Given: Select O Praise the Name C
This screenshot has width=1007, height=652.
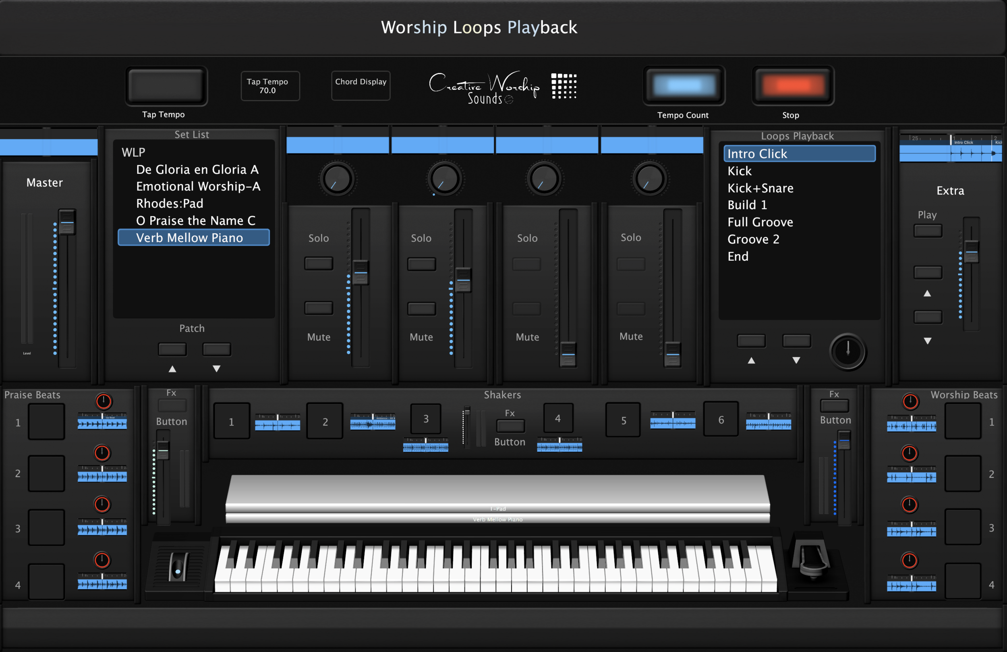Looking at the screenshot, I should [x=195, y=220].
